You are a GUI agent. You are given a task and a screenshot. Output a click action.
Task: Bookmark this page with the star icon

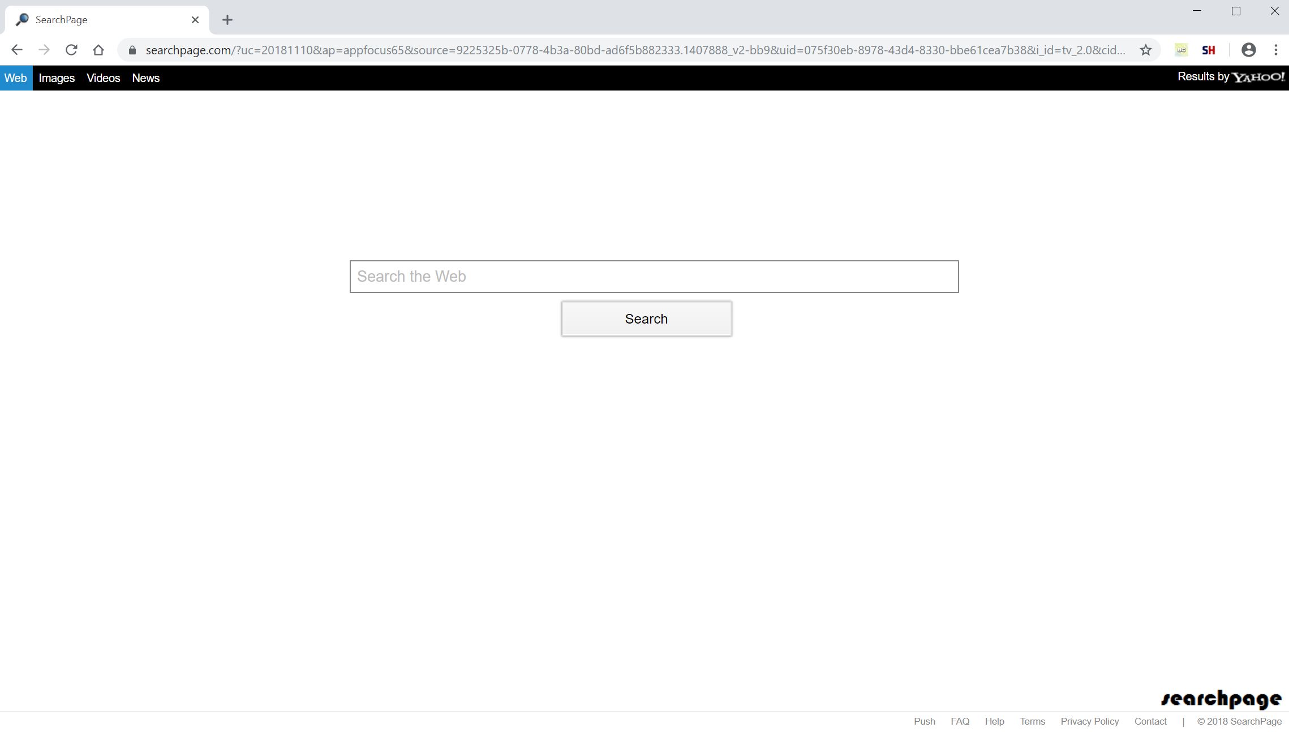(x=1146, y=50)
